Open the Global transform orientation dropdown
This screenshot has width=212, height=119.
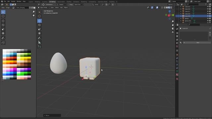96,5
